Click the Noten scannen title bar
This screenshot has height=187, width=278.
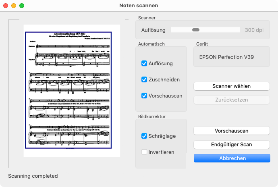139,6
